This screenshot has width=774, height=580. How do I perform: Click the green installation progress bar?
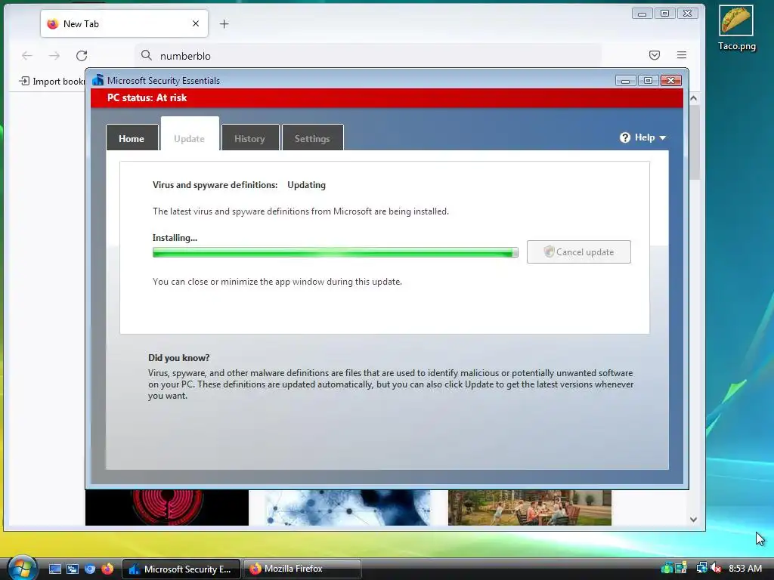335,252
